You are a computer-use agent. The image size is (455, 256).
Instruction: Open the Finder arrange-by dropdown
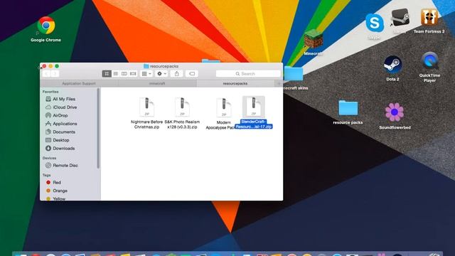tap(146, 74)
